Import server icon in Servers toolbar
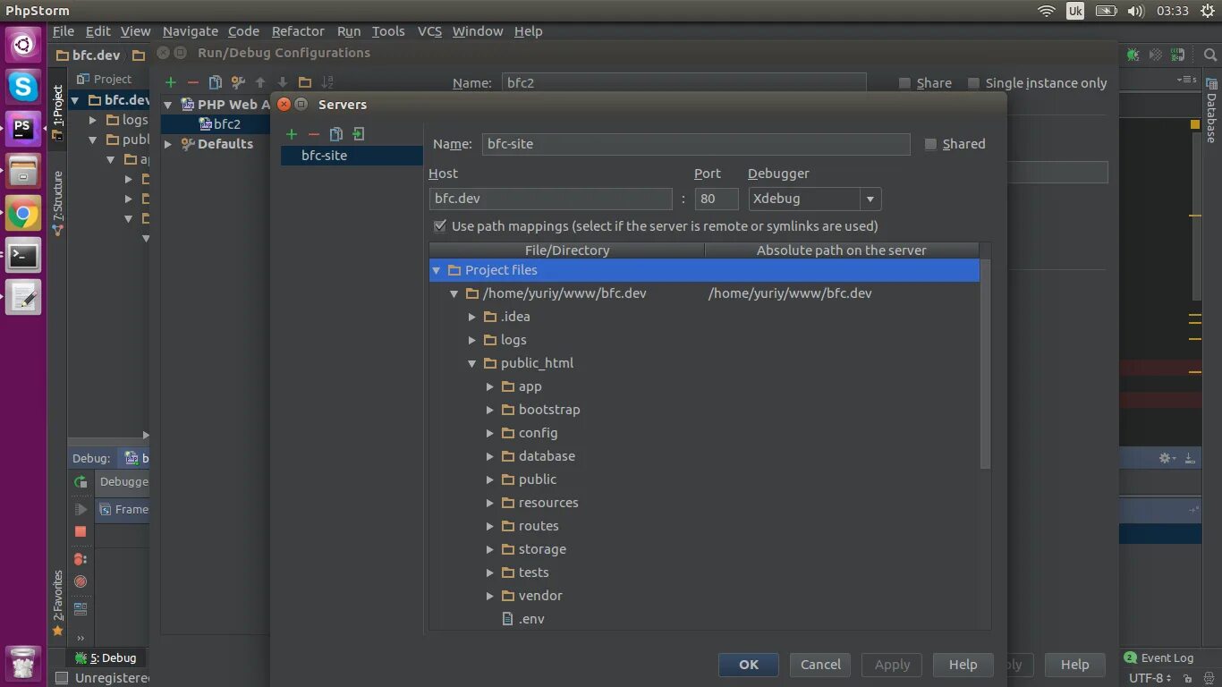This screenshot has width=1222, height=687. 359,134
